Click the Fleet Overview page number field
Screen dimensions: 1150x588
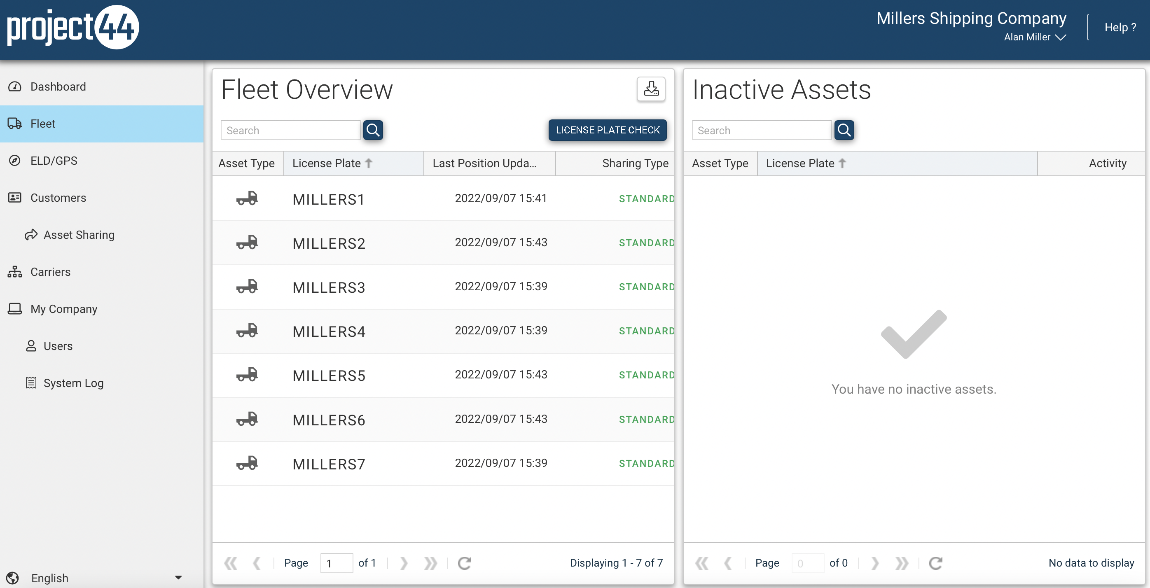337,563
